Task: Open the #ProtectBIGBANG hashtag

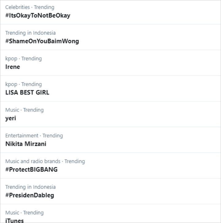Action: (x=31, y=169)
